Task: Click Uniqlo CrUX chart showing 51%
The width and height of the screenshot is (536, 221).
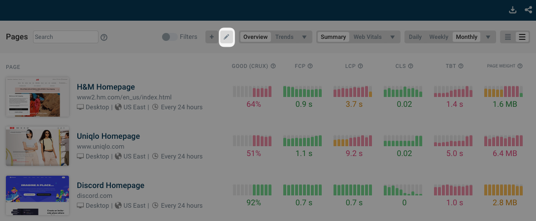Action: click(252, 141)
